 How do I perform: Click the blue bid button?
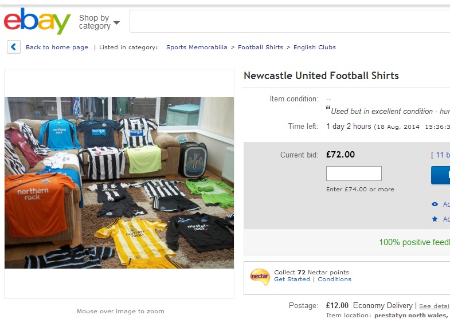(x=441, y=175)
